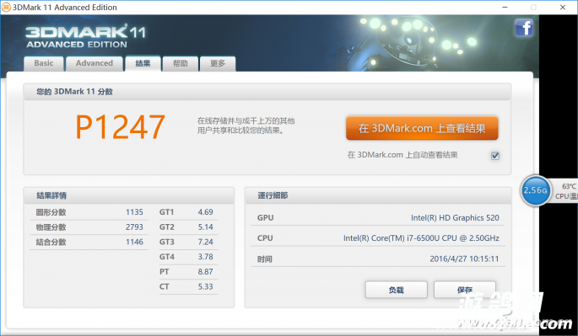Select the 结果 tab

tap(143, 63)
